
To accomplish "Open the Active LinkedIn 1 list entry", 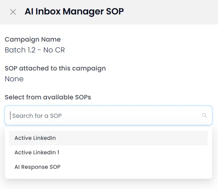I will point(108,153).
